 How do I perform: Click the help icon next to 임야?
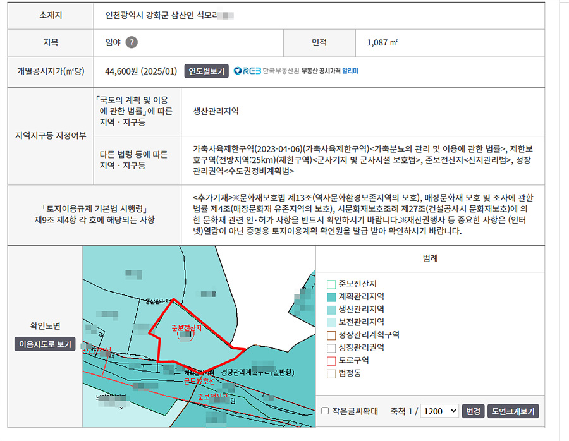131,43
